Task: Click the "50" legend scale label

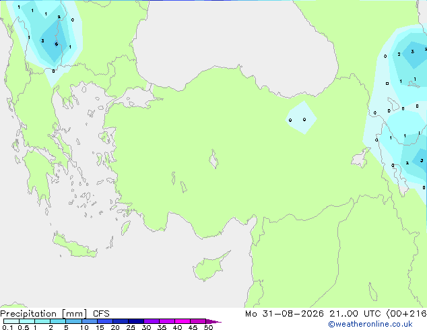Action: pos(208,327)
